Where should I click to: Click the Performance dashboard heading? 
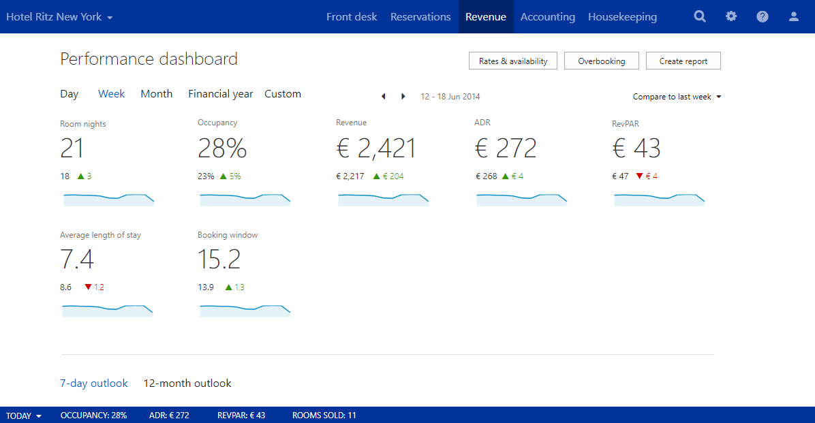(149, 59)
